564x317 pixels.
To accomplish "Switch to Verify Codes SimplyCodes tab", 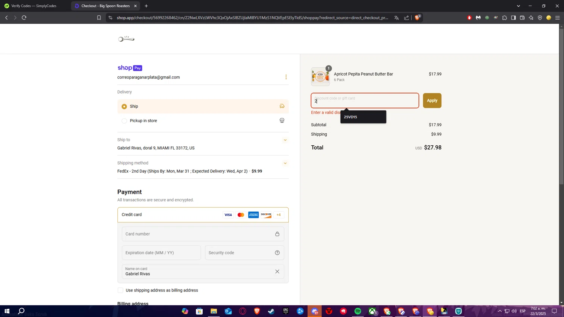I will point(35,6).
